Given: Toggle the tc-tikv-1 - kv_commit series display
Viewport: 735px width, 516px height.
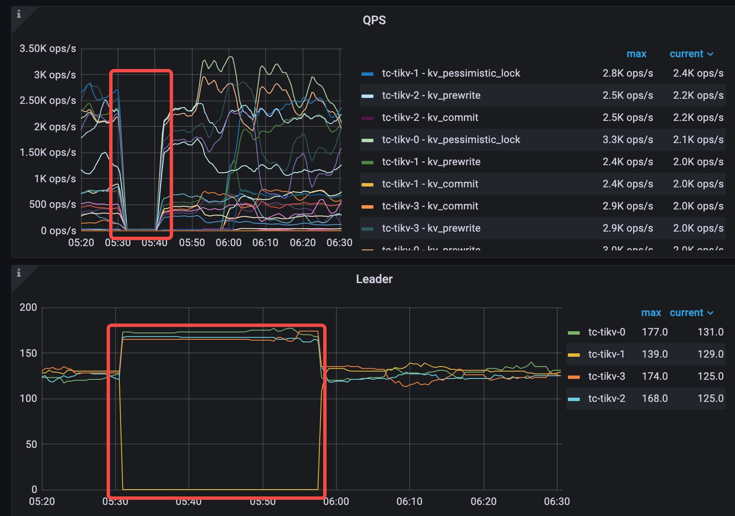Looking at the screenshot, I should pos(428,184).
